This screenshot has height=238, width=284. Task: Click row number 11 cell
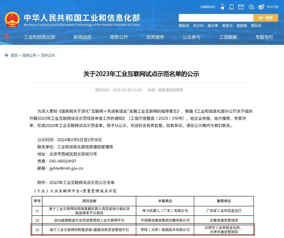37,211
